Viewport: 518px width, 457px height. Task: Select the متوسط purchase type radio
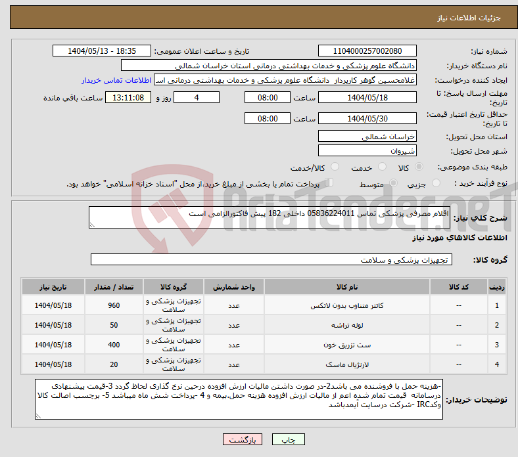coord(393,183)
